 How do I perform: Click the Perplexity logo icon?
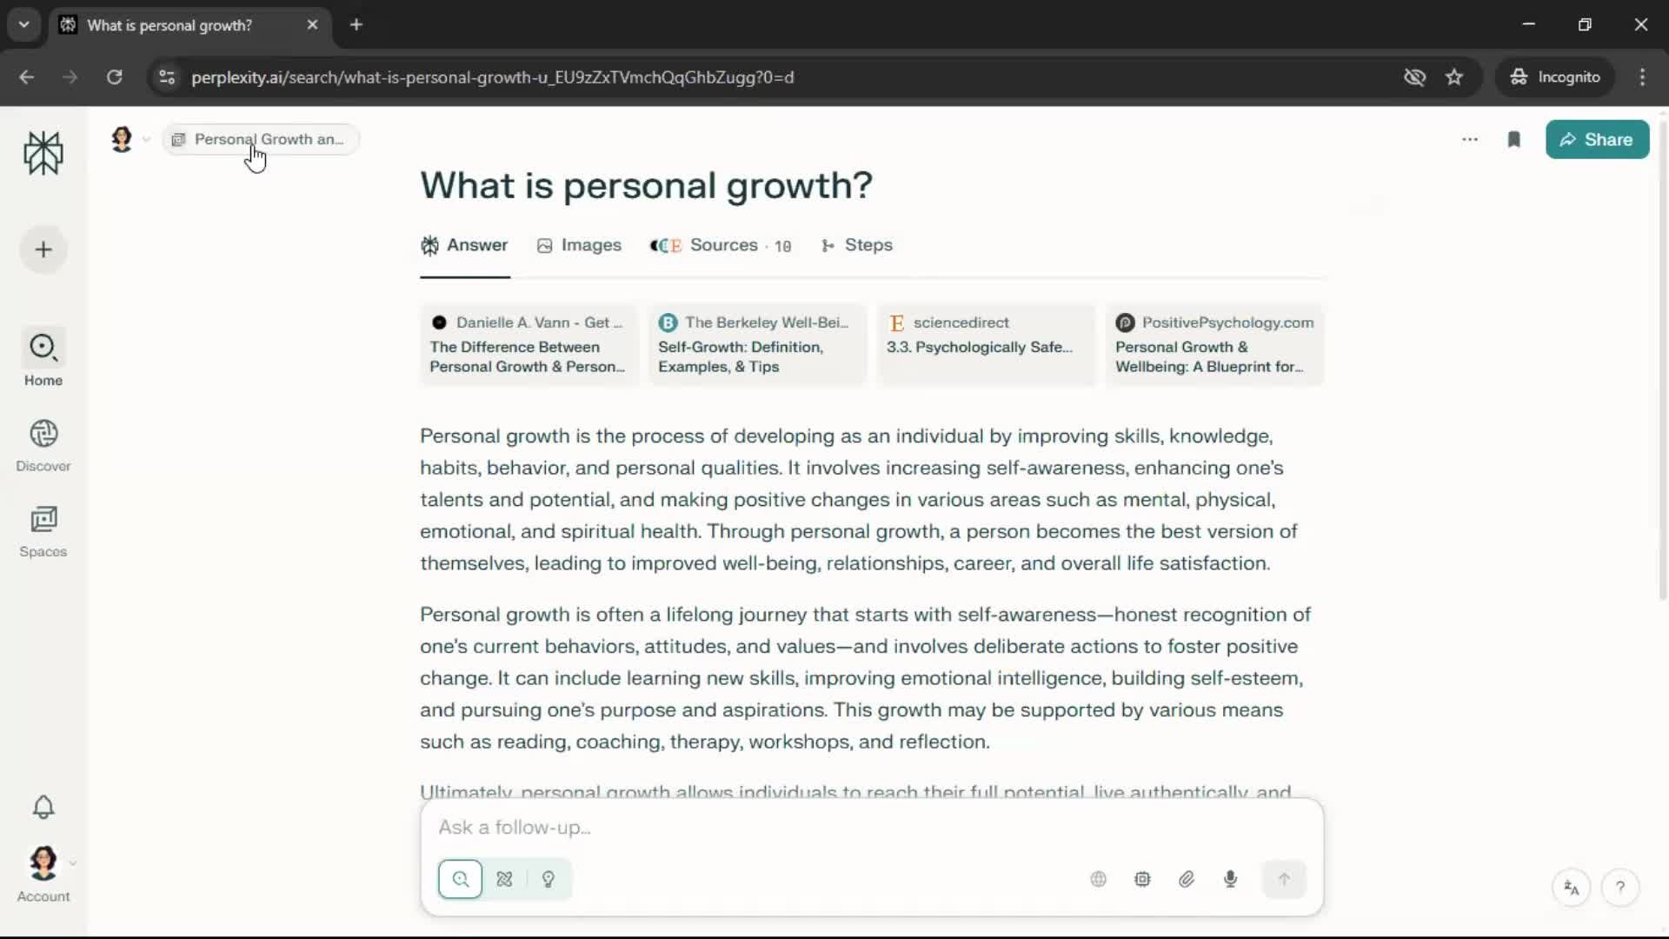[x=43, y=154]
